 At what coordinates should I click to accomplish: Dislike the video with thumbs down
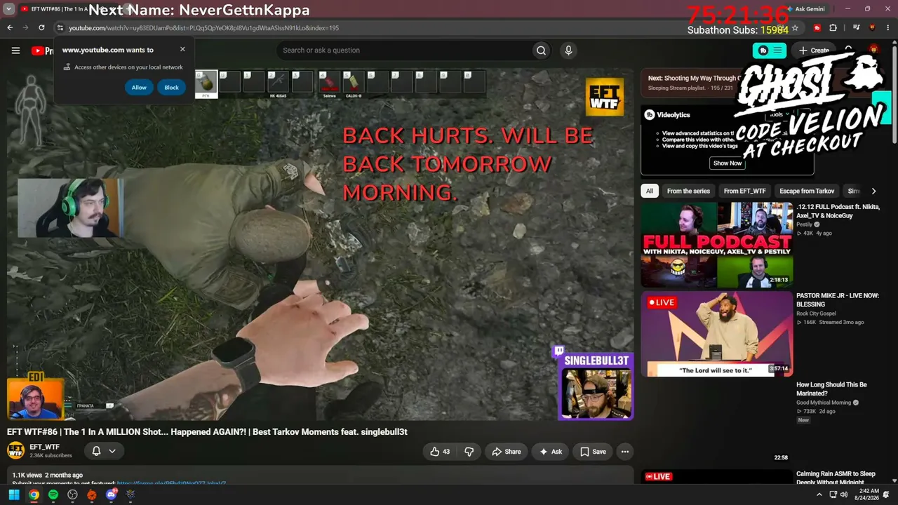coord(469,452)
